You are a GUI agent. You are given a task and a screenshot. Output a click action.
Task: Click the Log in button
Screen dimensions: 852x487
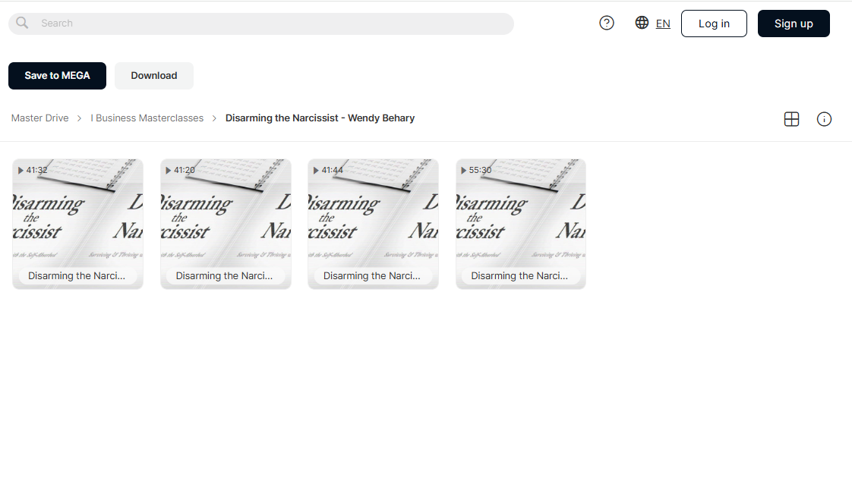(714, 24)
